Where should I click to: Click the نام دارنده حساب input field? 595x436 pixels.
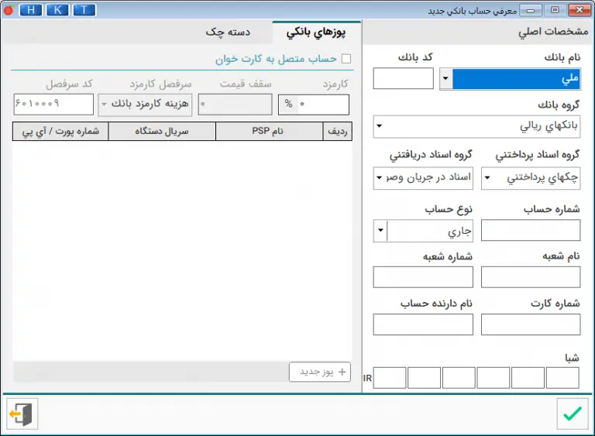point(423,324)
